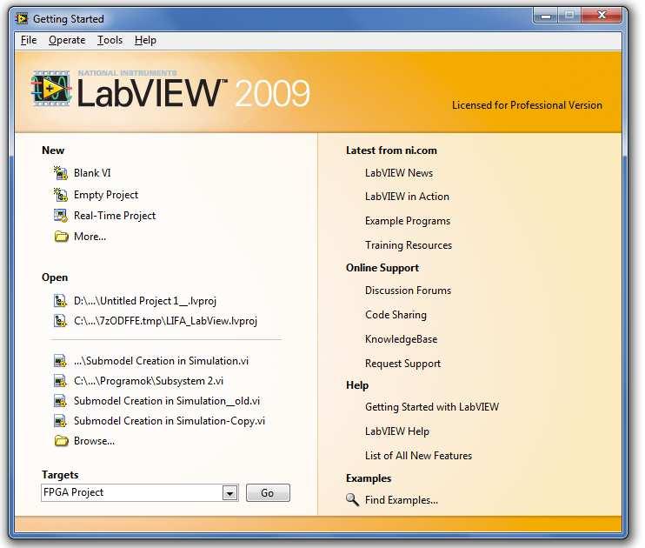Click the Subsystem 2.vi file icon
Viewport: 645px width, 548px height.
[60, 381]
